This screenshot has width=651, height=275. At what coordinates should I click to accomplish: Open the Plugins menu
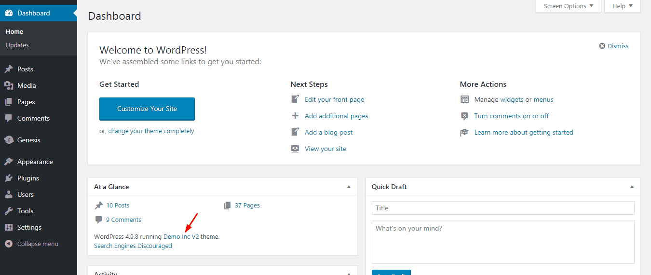coord(28,178)
